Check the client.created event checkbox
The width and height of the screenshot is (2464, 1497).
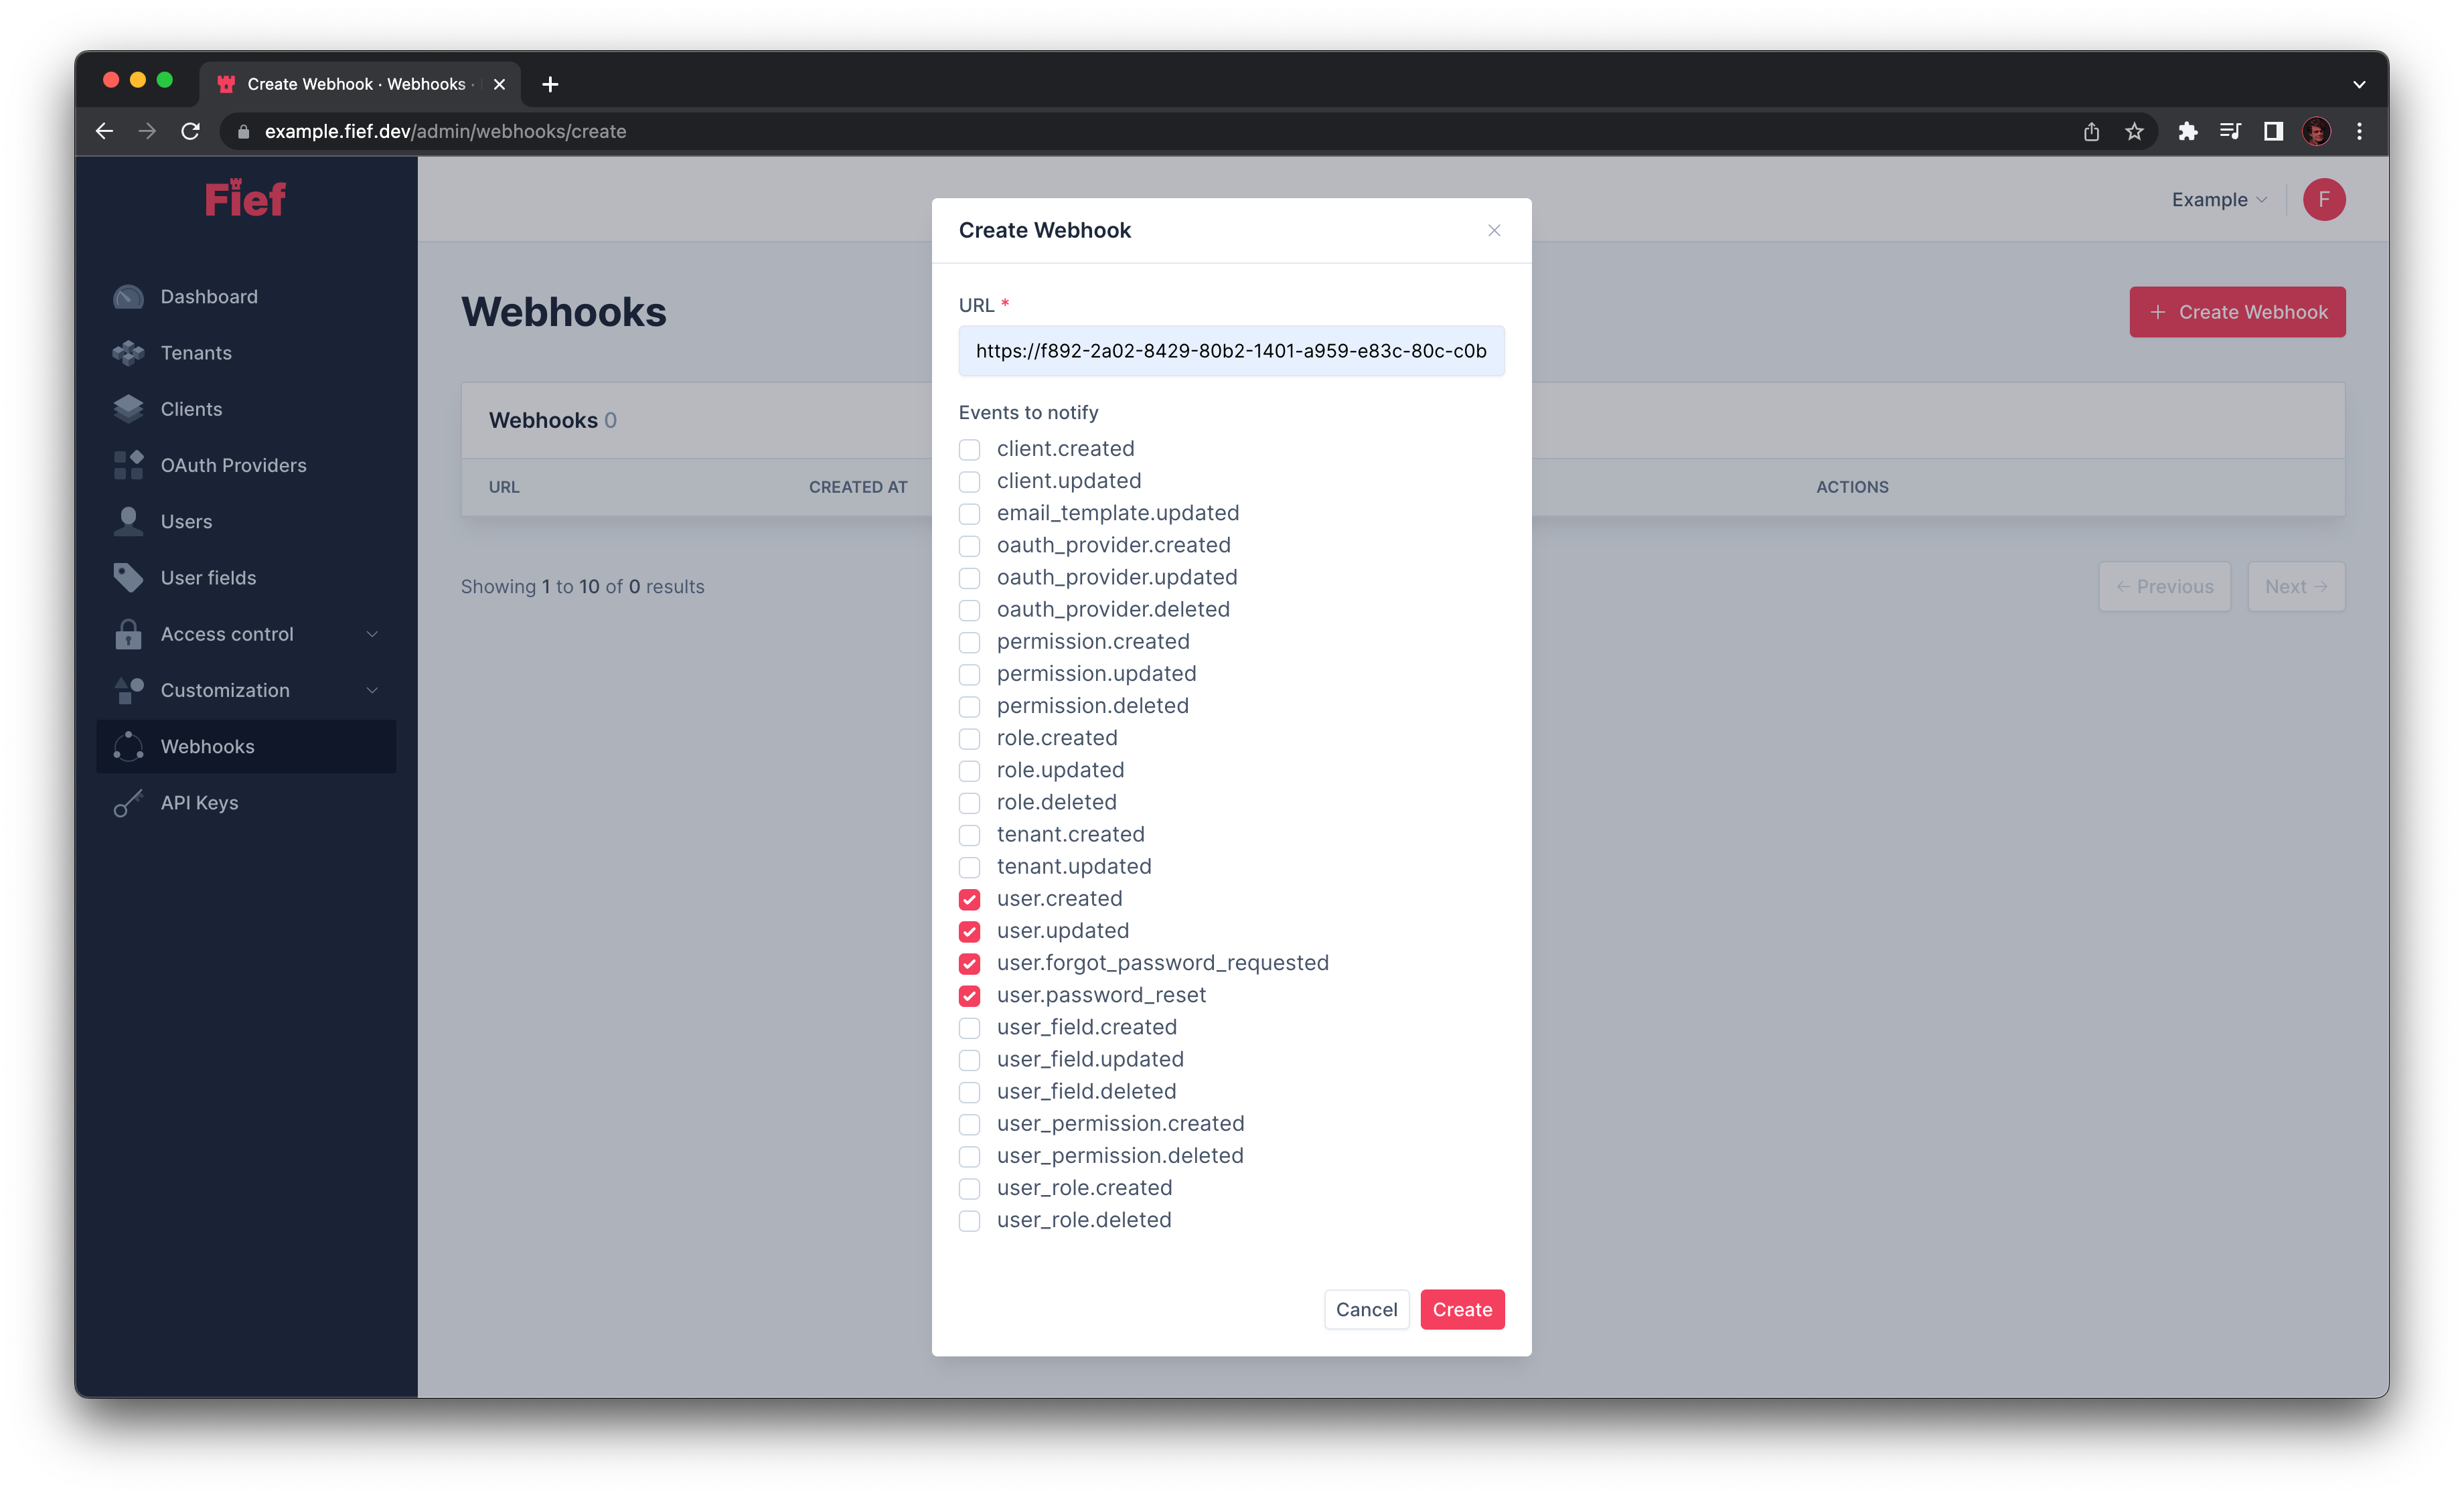(969, 449)
